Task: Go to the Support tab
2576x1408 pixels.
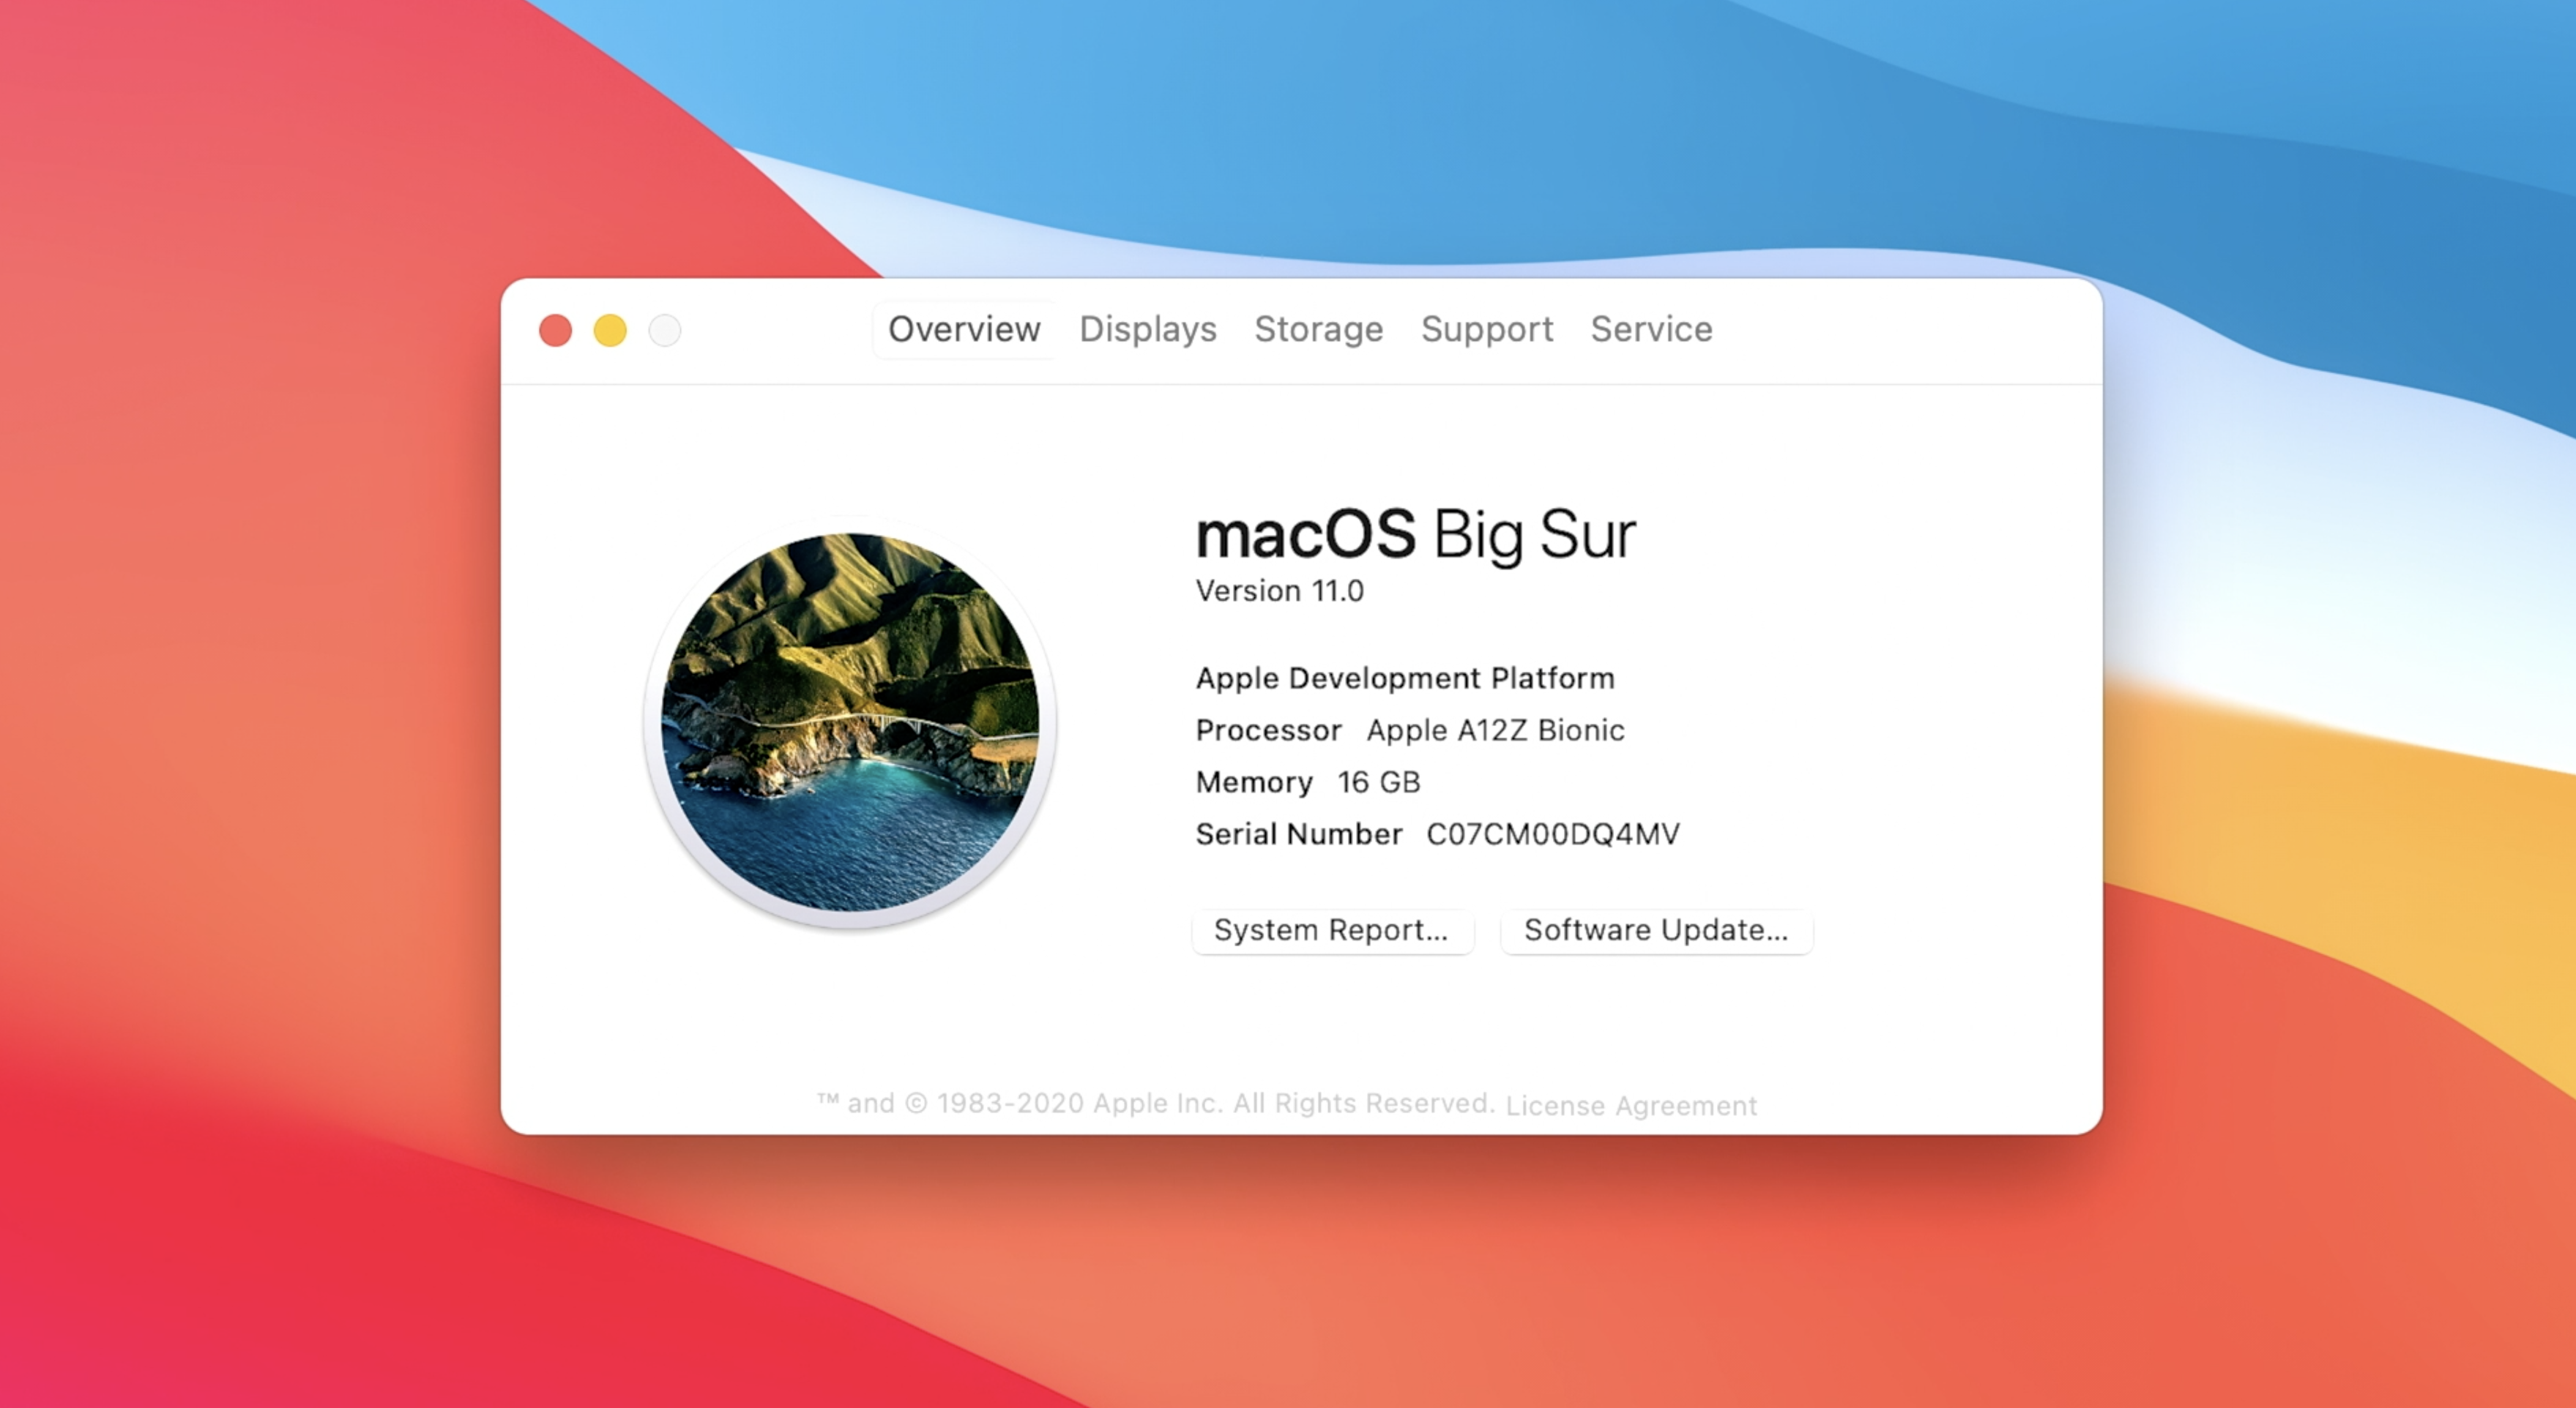Action: (1486, 329)
